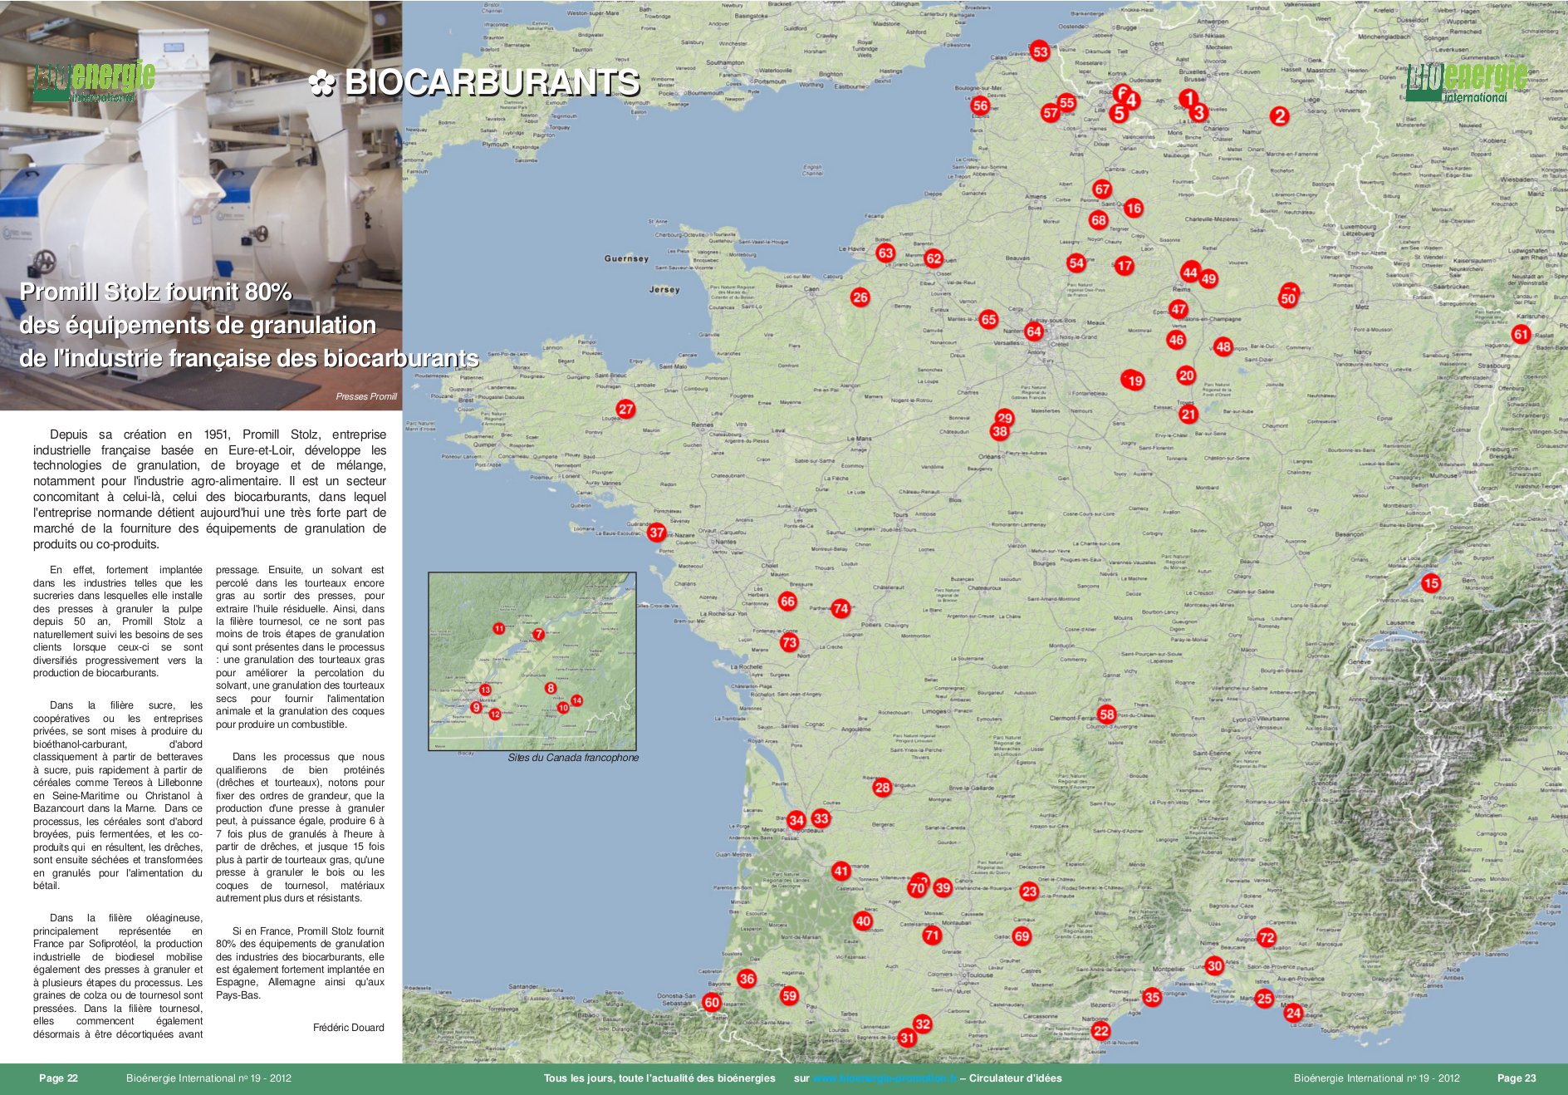Click map marker 68
The height and width of the screenshot is (1095, 1568).
(x=1099, y=220)
